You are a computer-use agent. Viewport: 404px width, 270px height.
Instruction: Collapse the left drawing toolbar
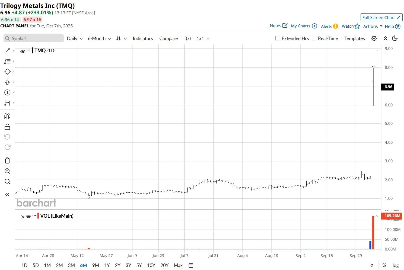(x=7, y=195)
